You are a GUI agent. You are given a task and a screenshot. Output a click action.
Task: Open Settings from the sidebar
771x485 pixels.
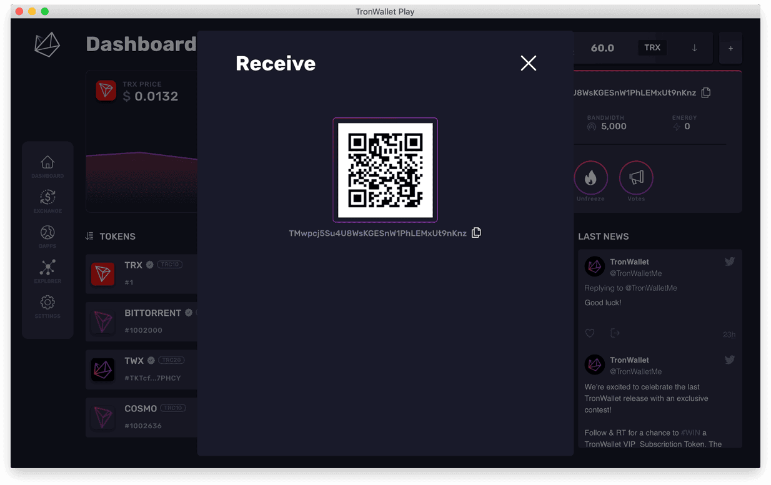coord(47,306)
